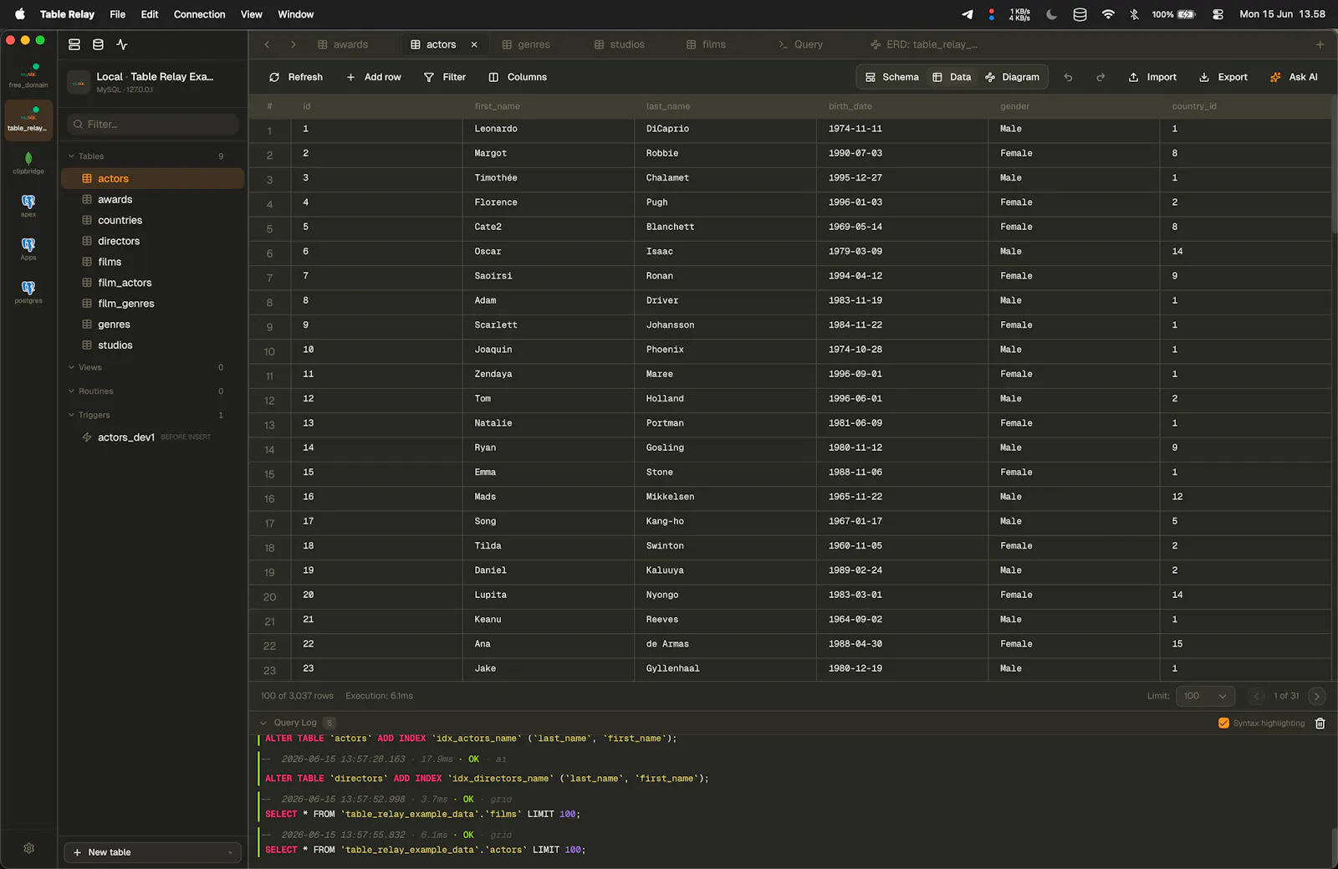Open the postgres connection icon
The height and width of the screenshot is (869, 1338).
tap(28, 292)
